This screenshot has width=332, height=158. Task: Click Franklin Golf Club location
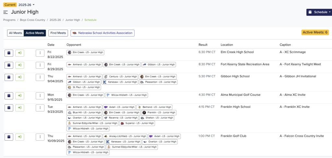(233, 136)
